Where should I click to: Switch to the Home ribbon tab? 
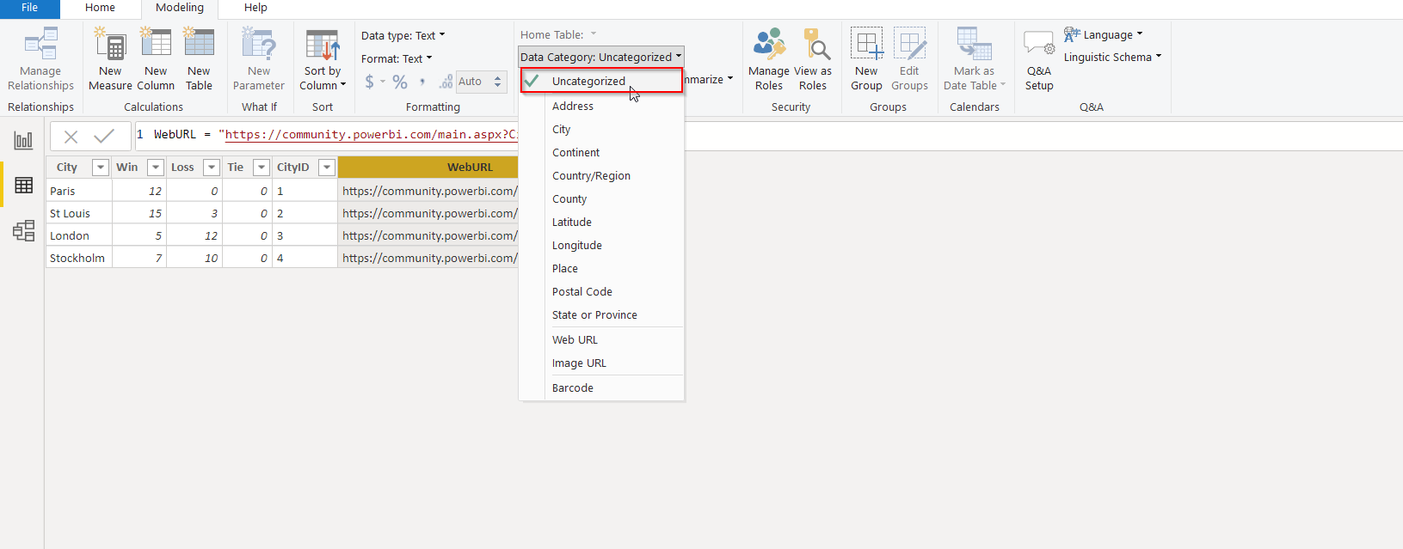pos(100,8)
